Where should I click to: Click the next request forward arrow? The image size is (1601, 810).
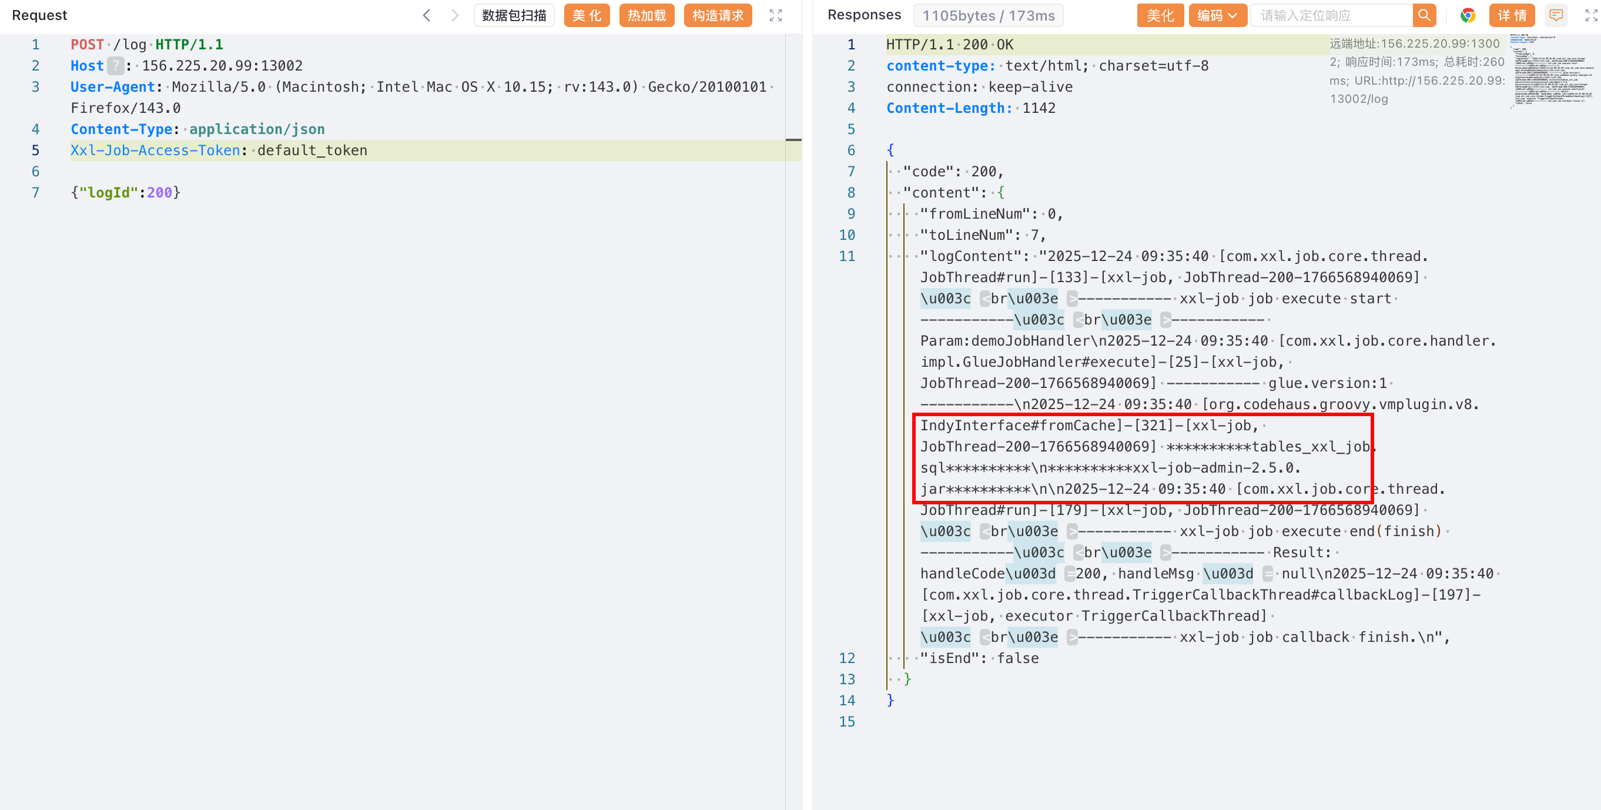[455, 15]
